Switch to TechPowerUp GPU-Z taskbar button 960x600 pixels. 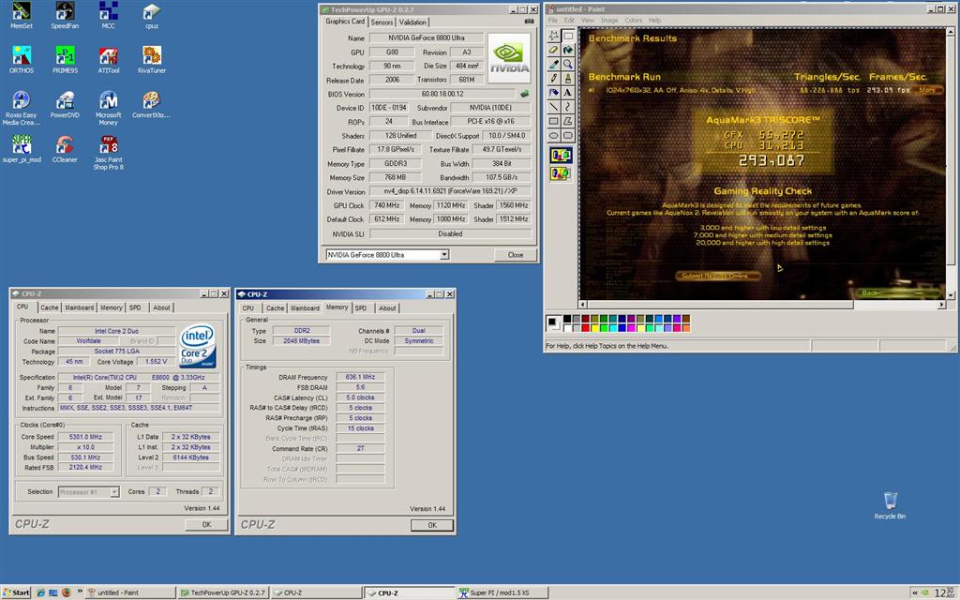coord(224,592)
